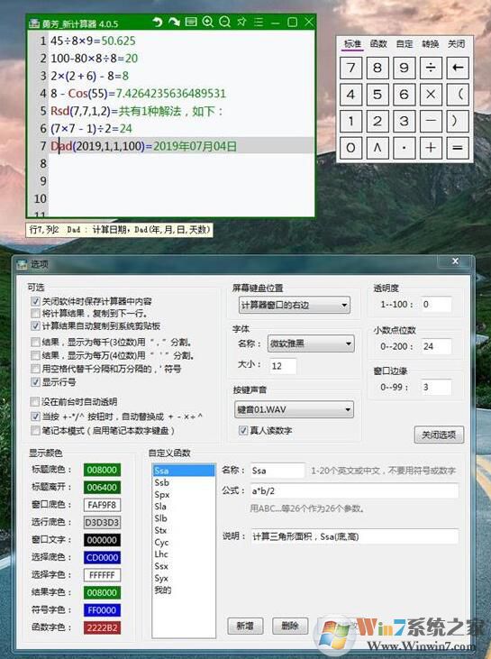Click the zoom in magnifier icon

208,22
